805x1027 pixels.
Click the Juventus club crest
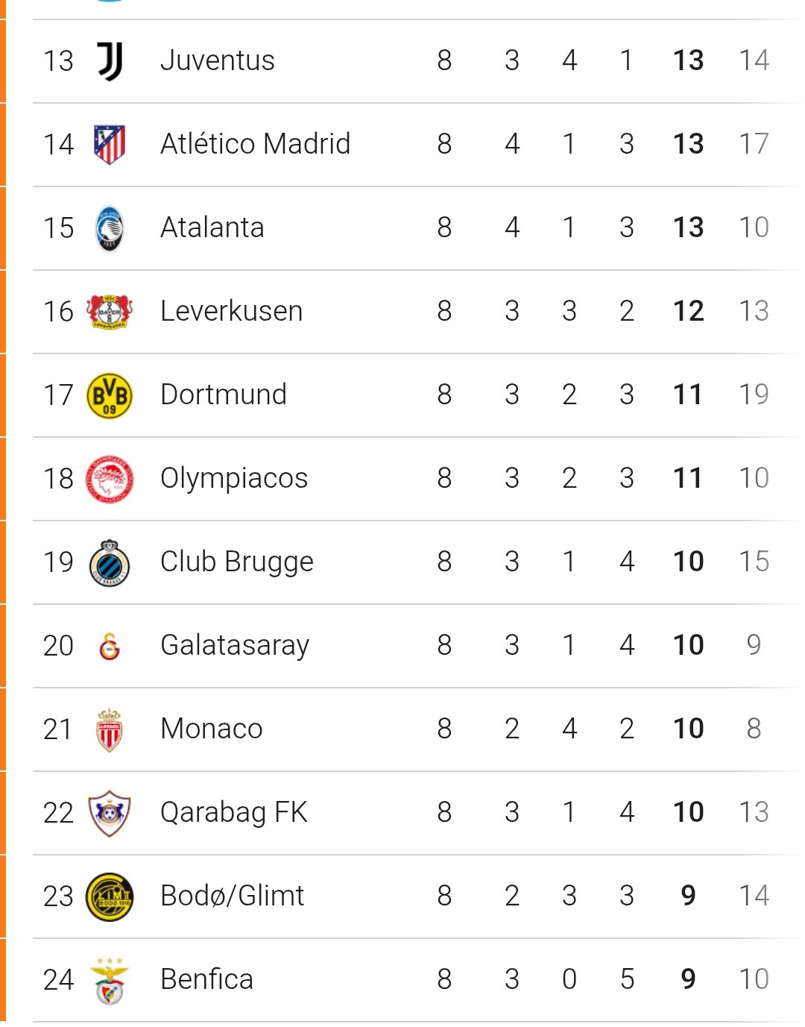tap(110, 61)
